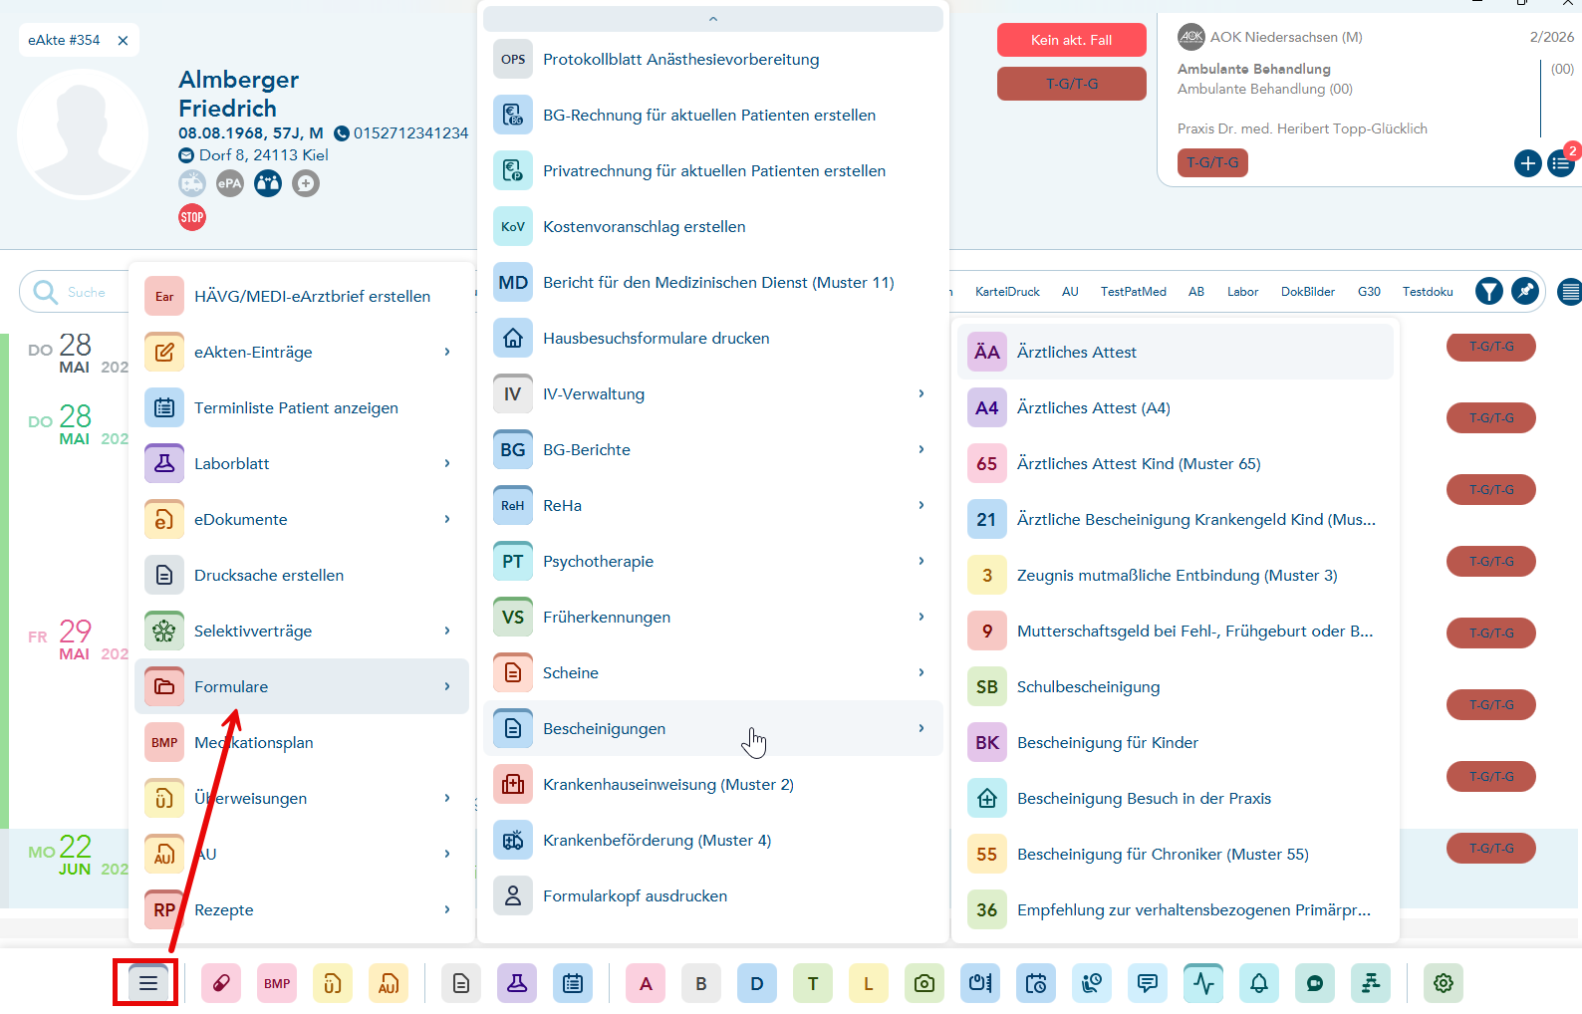
Task: Select the Labor filter tab
Action: [1242, 292]
